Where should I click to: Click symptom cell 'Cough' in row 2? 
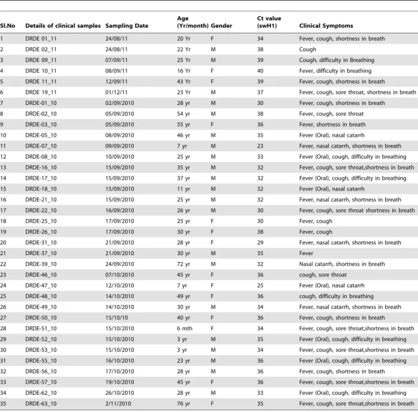pos(308,49)
